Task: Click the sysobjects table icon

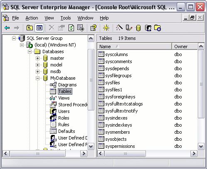Action: 101,139
